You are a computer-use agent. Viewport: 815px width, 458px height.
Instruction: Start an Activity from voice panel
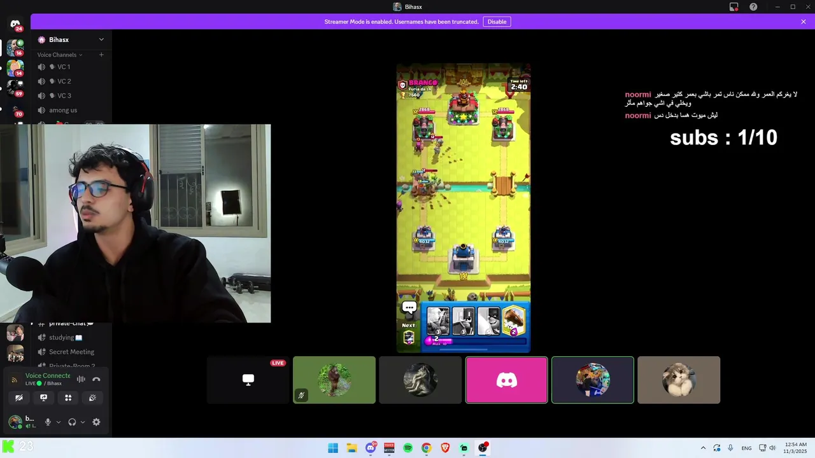[x=68, y=398]
